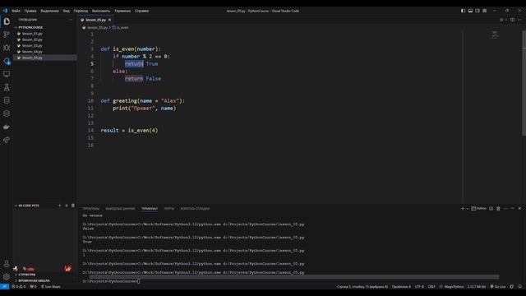
Task: Open the Accounts icon in activity bar
Action: click(x=7, y=264)
